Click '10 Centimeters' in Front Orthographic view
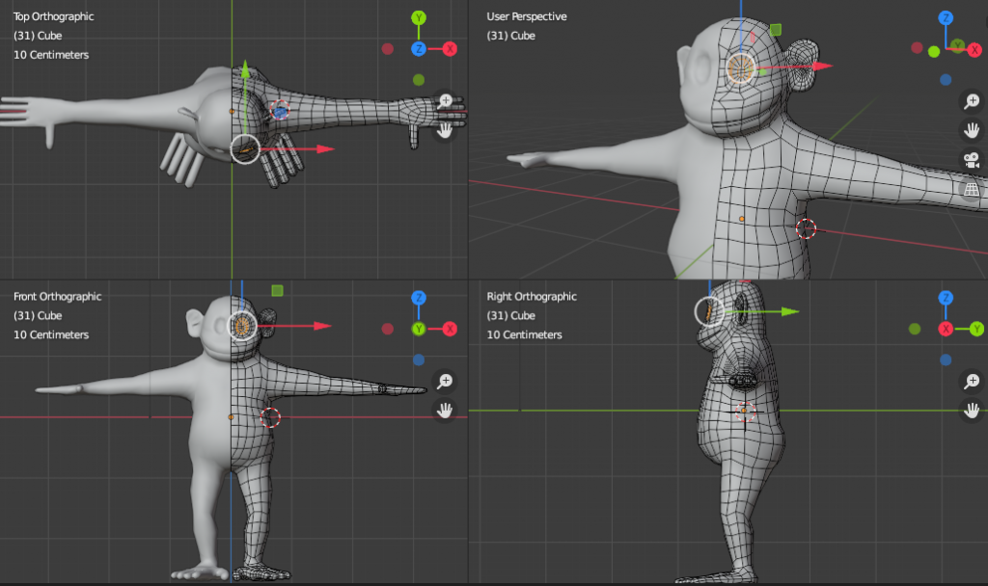988x586 pixels. click(51, 334)
